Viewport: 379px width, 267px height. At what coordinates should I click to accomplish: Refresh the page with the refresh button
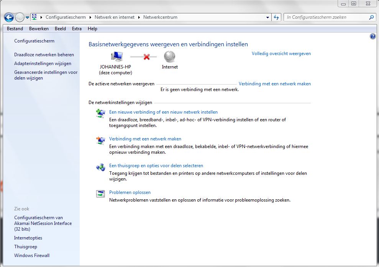click(x=276, y=17)
